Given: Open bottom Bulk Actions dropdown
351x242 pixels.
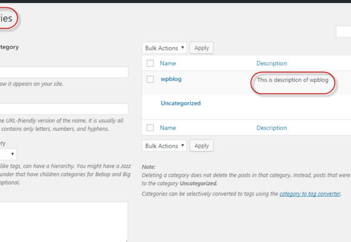Looking at the screenshot, I should [x=165, y=146].
